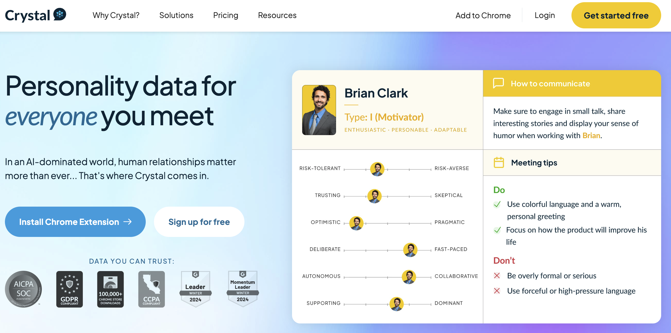Click the Do heading in meeting tips
This screenshot has width=671, height=333.
[x=499, y=190]
